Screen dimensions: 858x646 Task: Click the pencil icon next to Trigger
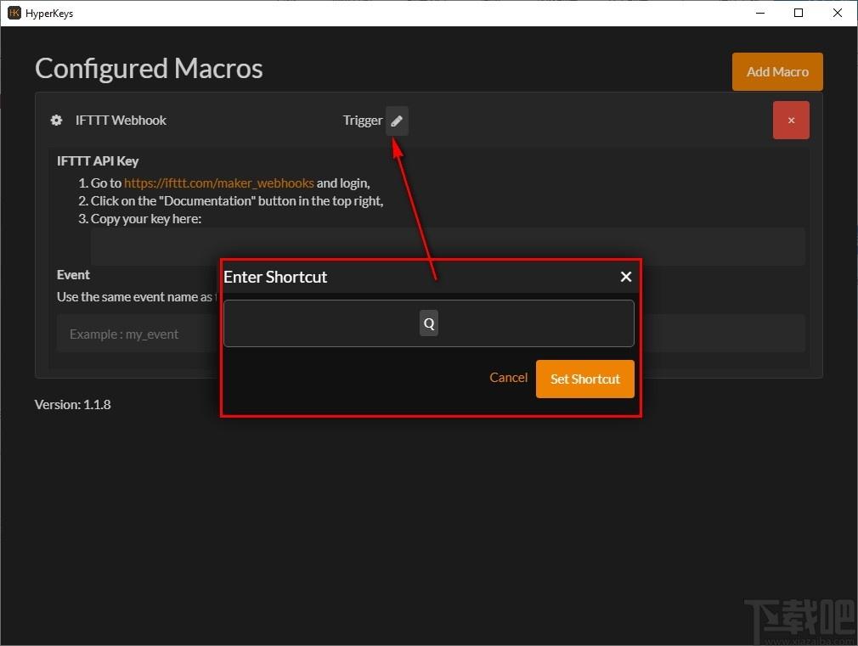397,121
